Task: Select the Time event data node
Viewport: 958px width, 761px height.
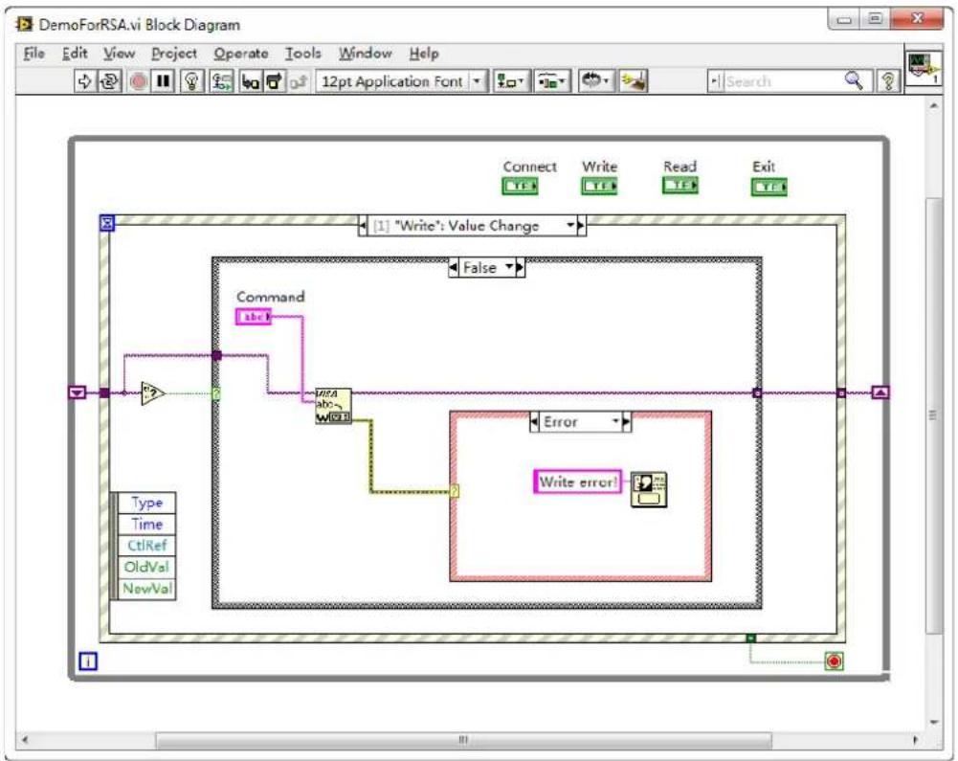Action: point(146,525)
